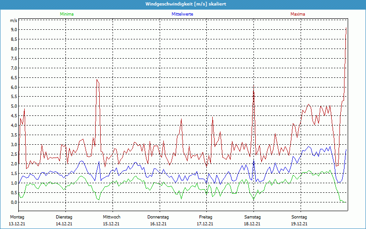The height and width of the screenshot is (229, 366).
Task: Click the chart title 'Windgeschwindigkeit [m/s] skaliert'
Action: point(186,4)
